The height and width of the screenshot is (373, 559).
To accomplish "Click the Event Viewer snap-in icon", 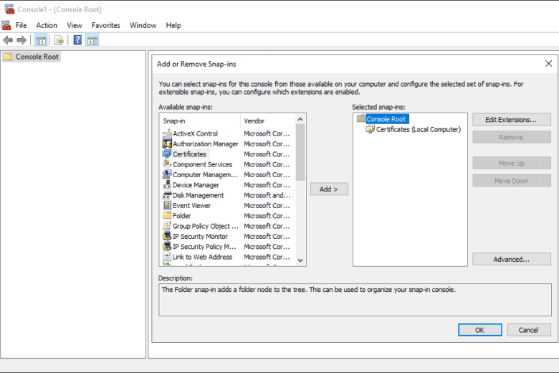I will [167, 206].
